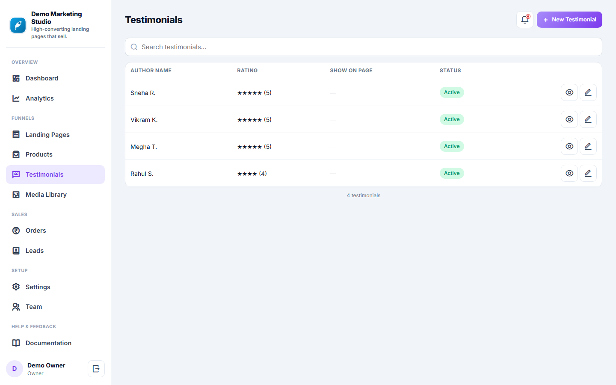Click the Landing Pages icon
This screenshot has height=385, width=616.
16,135
